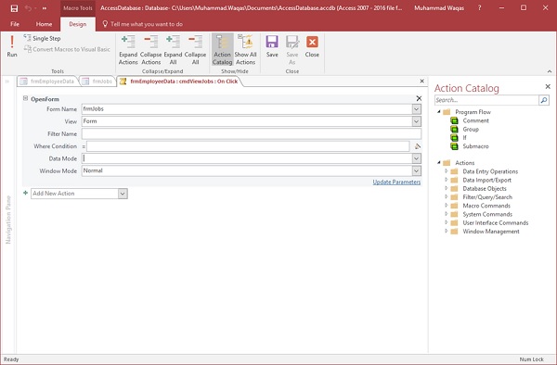Click the Update Parameters link
557x365 pixels.
(396, 182)
